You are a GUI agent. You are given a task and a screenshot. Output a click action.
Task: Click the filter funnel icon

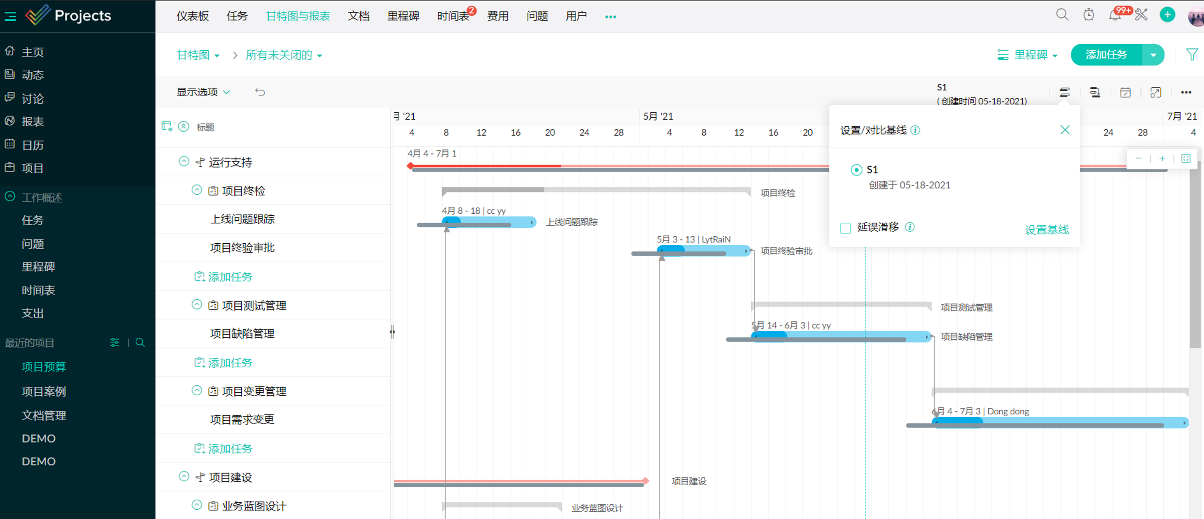[x=1192, y=55]
